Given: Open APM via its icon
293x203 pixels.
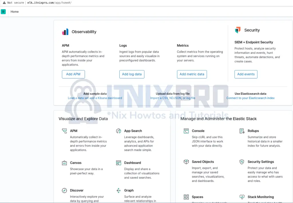Looking at the screenshot, I should [64, 131].
